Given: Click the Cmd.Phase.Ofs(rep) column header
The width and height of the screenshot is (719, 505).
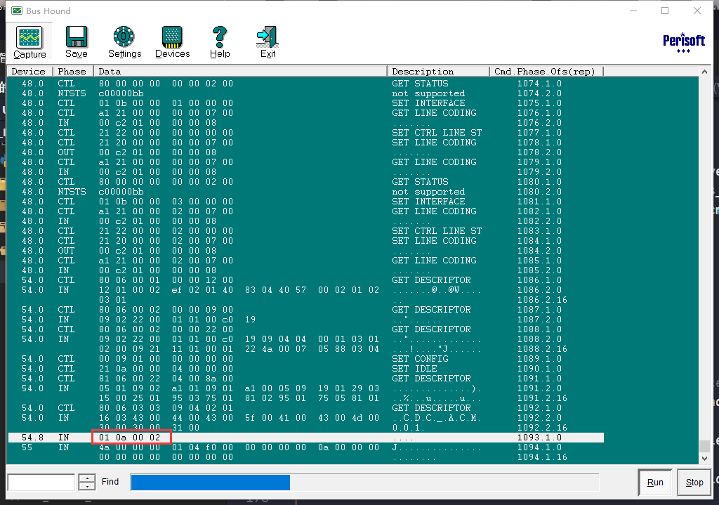Looking at the screenshot, I should tap(546, 72).
